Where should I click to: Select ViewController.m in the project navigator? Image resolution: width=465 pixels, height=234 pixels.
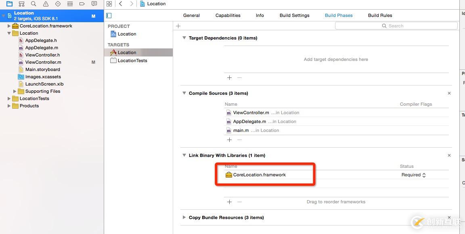coord(43,62)
